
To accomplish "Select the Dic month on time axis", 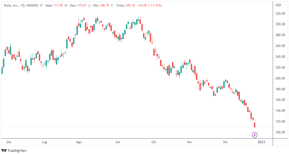I will 225,142.
